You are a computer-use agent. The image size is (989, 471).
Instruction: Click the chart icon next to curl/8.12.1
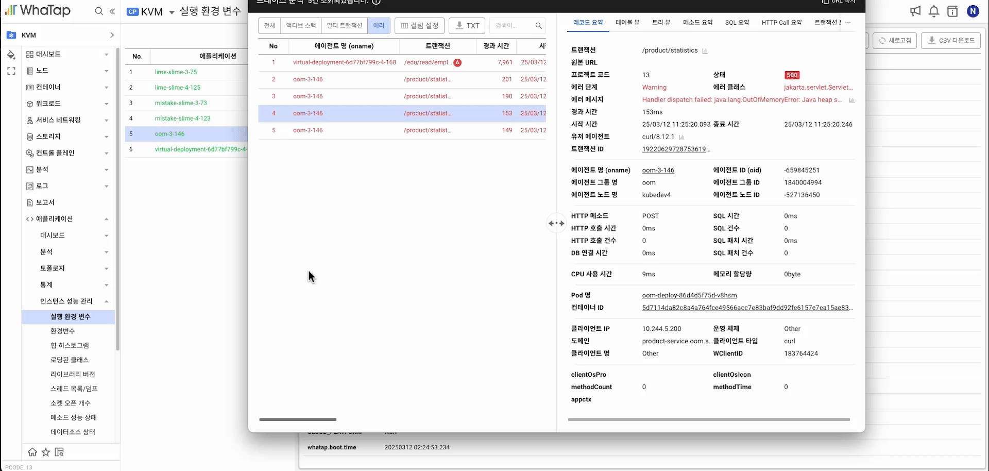[681, 137]
